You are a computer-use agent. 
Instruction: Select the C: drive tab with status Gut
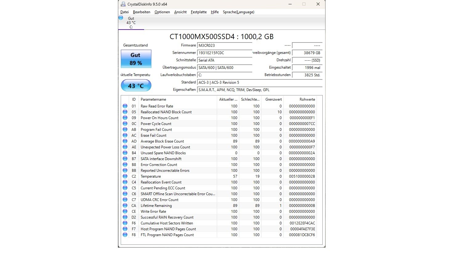click(131, 22)
